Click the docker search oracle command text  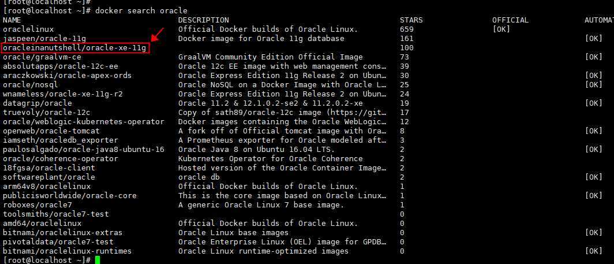(141, 10)
